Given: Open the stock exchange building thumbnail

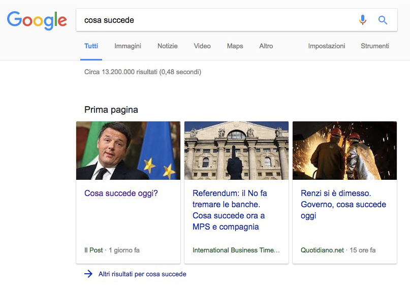Looking at the screenshot, I should pyautogui.click(x=236, y=150).
